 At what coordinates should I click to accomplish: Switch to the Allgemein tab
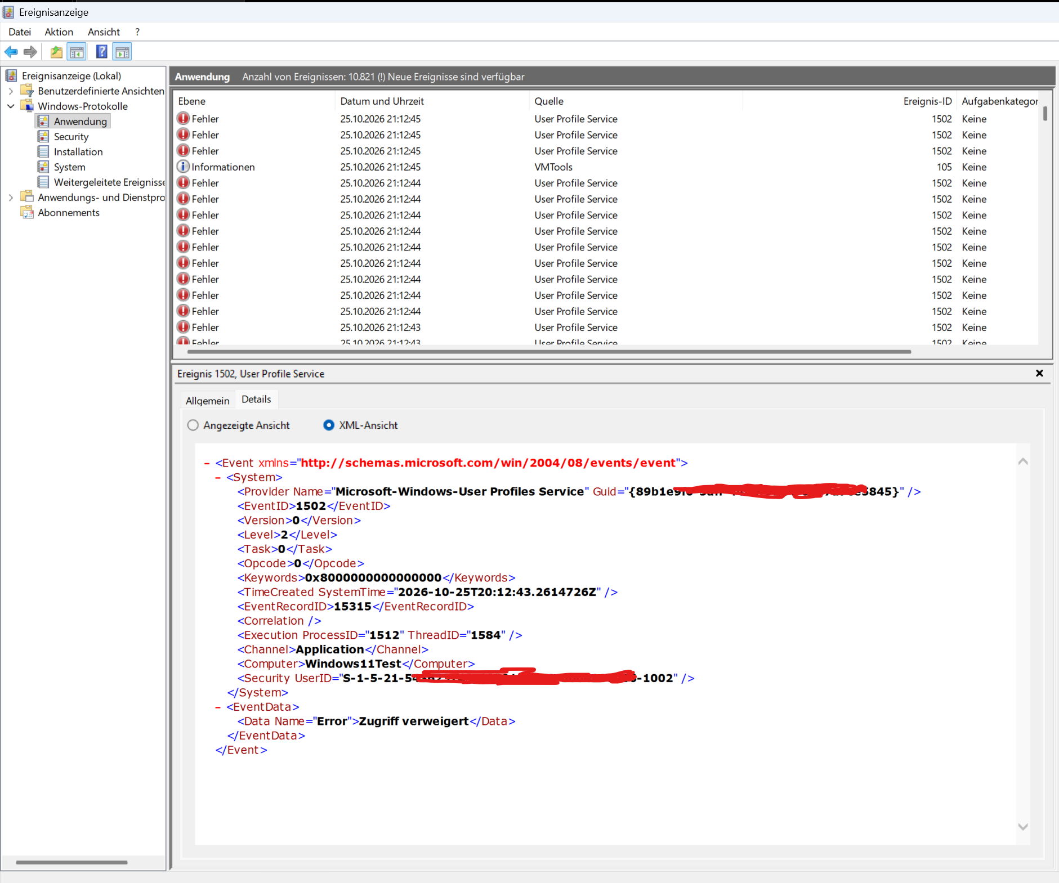pyautogui.click(x=208, y=401)
